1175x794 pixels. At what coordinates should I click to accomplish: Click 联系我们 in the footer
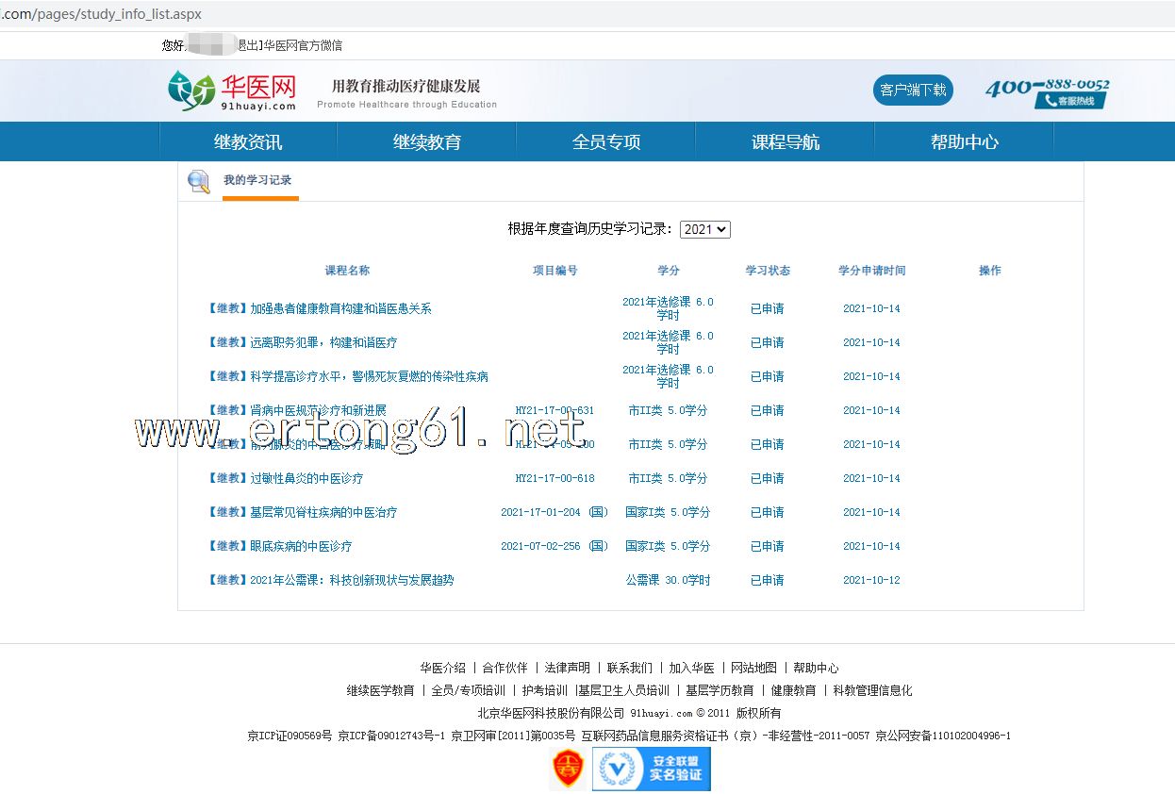coord(629,668)
